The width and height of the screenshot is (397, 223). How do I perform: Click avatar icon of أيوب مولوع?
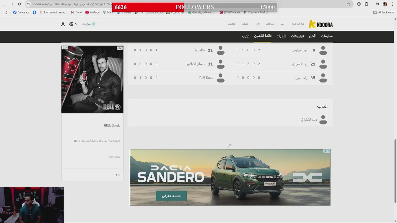coord(323,50)
